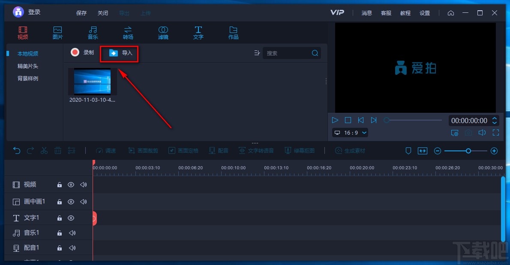The image size is (510, 265).
Task: Play the preview video
Action: pos(335,120)
